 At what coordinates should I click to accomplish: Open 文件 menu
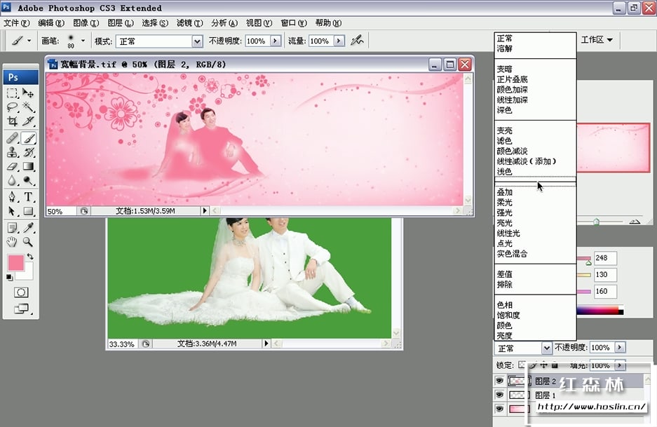coord(17,23)
